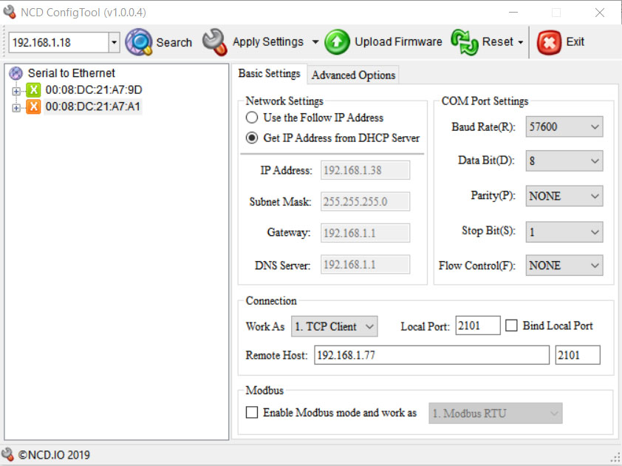
Task: Click the Search button label
Action: pyautogui.click(x=174, y=42)
